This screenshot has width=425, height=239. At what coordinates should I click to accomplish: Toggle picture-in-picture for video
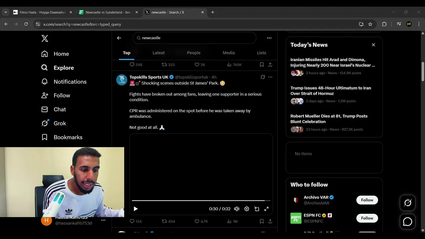(257, 209)
